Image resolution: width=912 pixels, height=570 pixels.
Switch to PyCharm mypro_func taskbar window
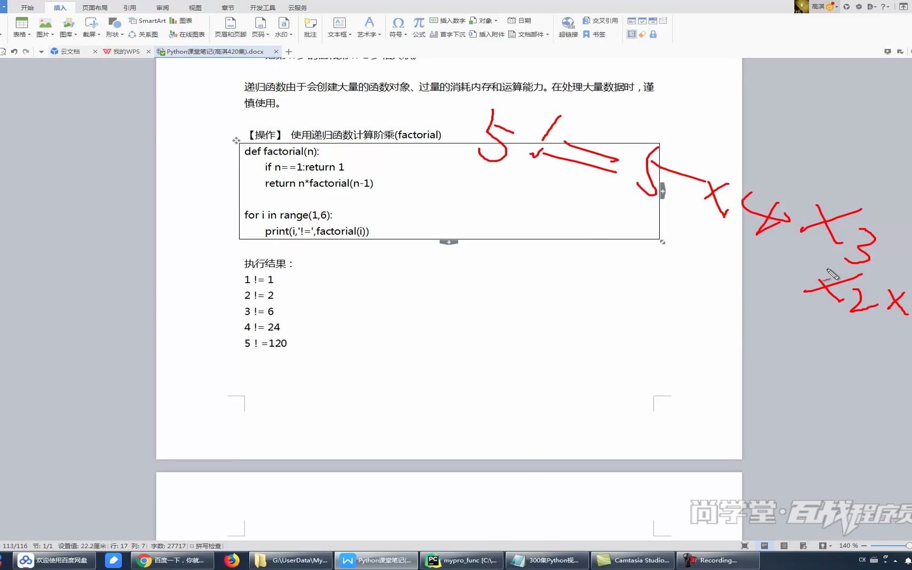coord(462,560)
